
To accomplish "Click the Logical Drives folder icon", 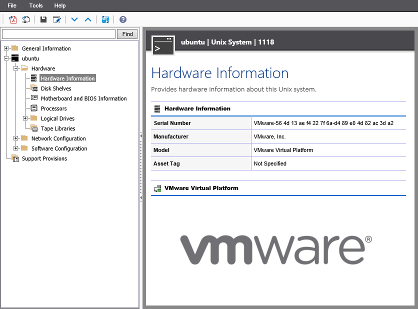I will 34,118.
